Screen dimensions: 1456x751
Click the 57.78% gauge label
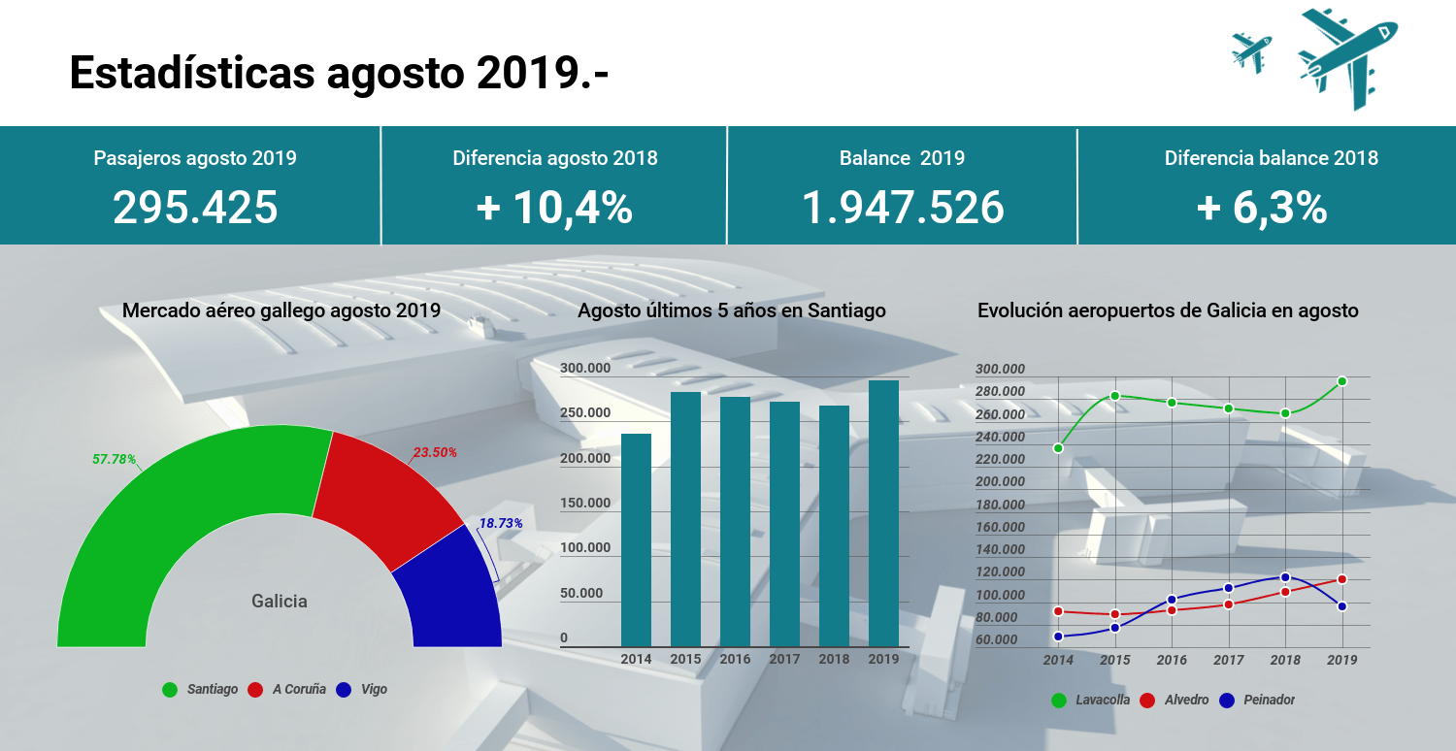pos(115,459)
